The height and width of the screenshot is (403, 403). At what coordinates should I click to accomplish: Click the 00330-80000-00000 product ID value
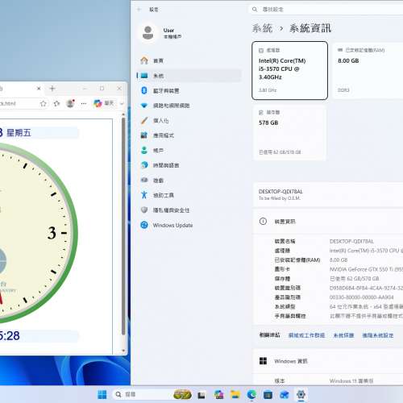tap(361, 297)
